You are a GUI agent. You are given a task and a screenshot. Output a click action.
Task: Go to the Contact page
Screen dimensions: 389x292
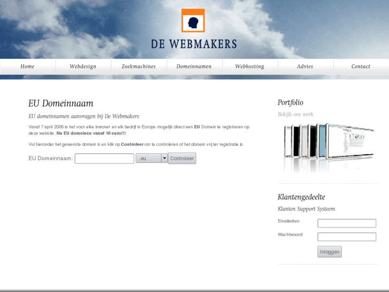click(361, 66)
